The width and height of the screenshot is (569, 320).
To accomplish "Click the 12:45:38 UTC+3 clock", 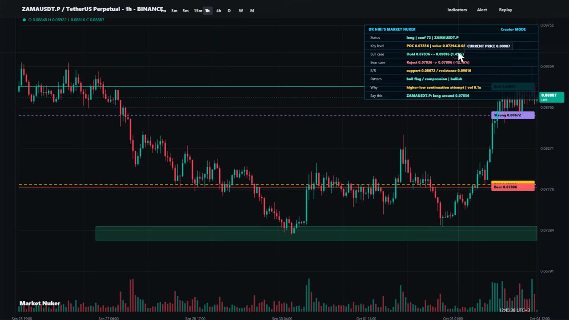I will (x=514, y=310).
